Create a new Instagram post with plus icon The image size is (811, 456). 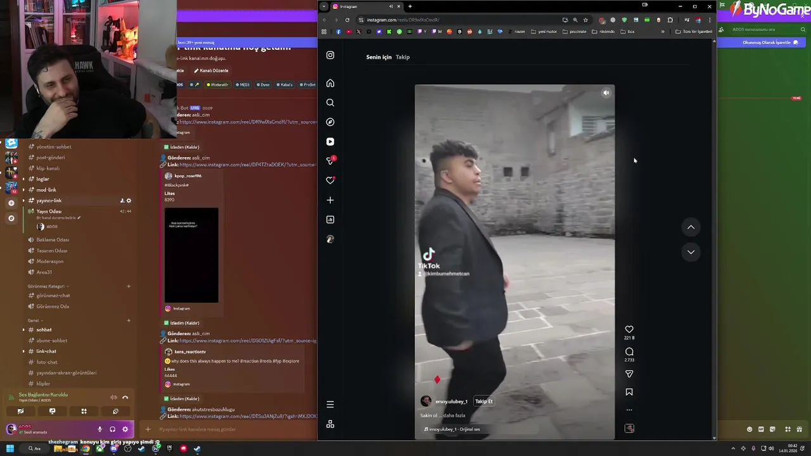click(330, 200)
